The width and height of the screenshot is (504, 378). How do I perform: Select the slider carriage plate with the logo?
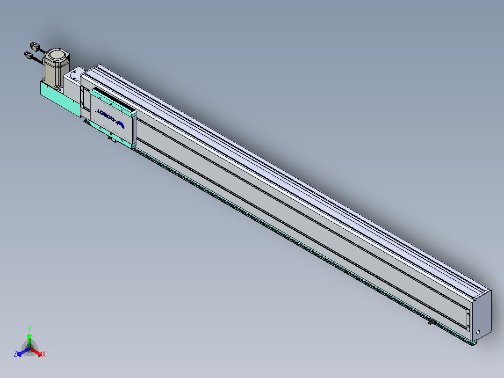(x=113, y=118)
